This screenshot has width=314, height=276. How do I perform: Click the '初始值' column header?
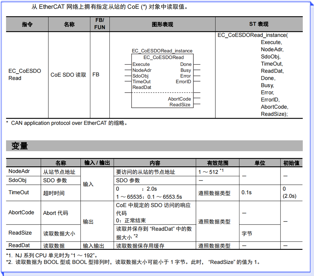[291, 163]
